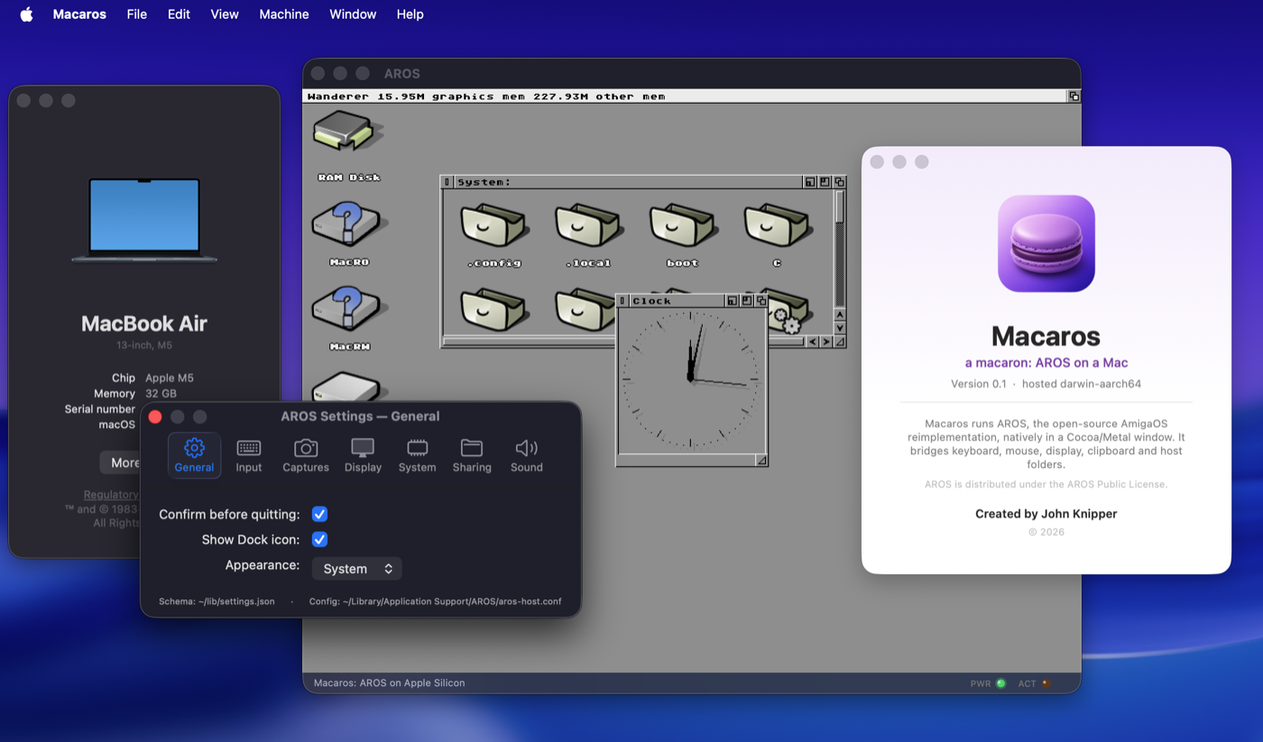
Task: Click System window scroll down arrow
Action: click(840, 328)
